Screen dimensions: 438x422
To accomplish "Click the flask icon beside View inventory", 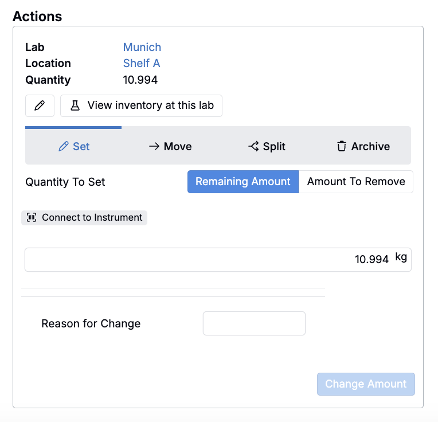I will pos(75,106).
